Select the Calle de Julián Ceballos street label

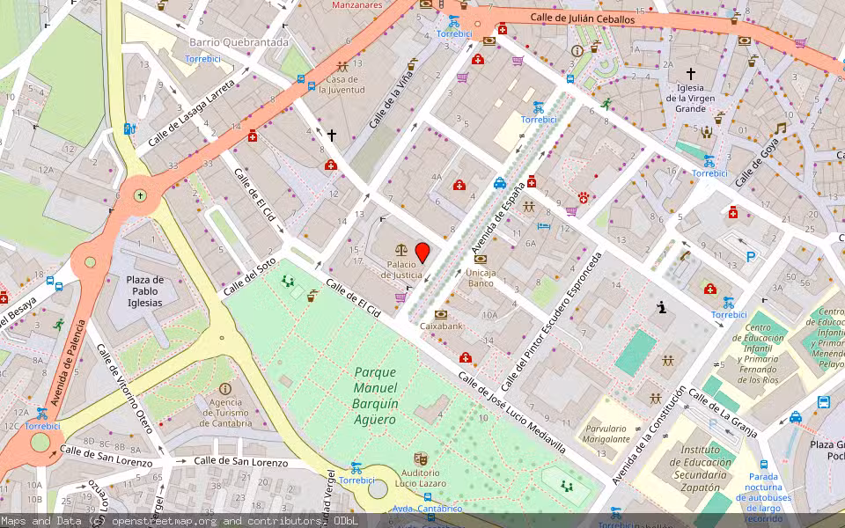[582, 18]
